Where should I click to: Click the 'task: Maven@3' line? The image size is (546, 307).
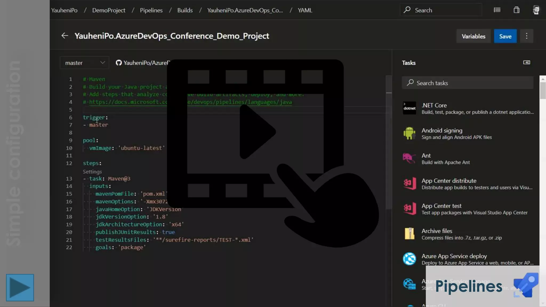[x=107, y=179]
